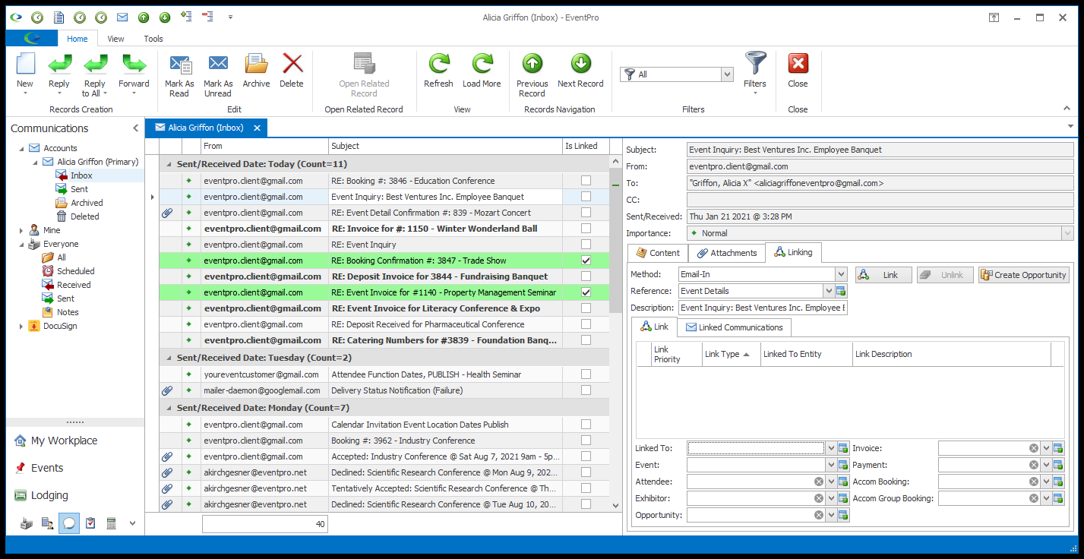Screen dimensions: 1084x559
Task: Open the Attachments tab
Action: 727,253
